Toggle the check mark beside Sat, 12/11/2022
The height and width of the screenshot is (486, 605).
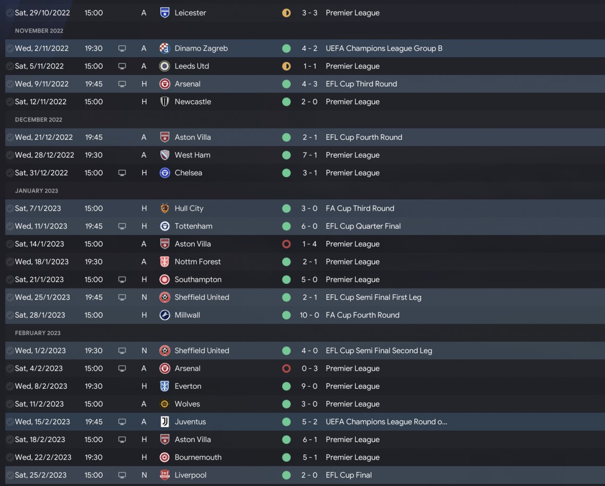(9, 102)
